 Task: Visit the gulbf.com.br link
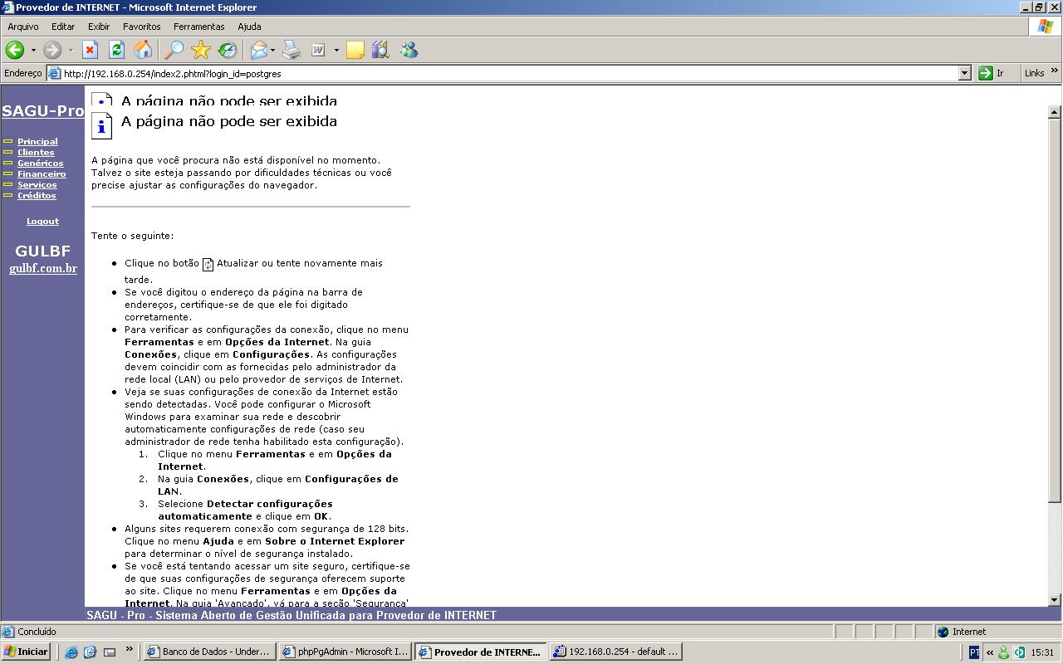(43, 268)
